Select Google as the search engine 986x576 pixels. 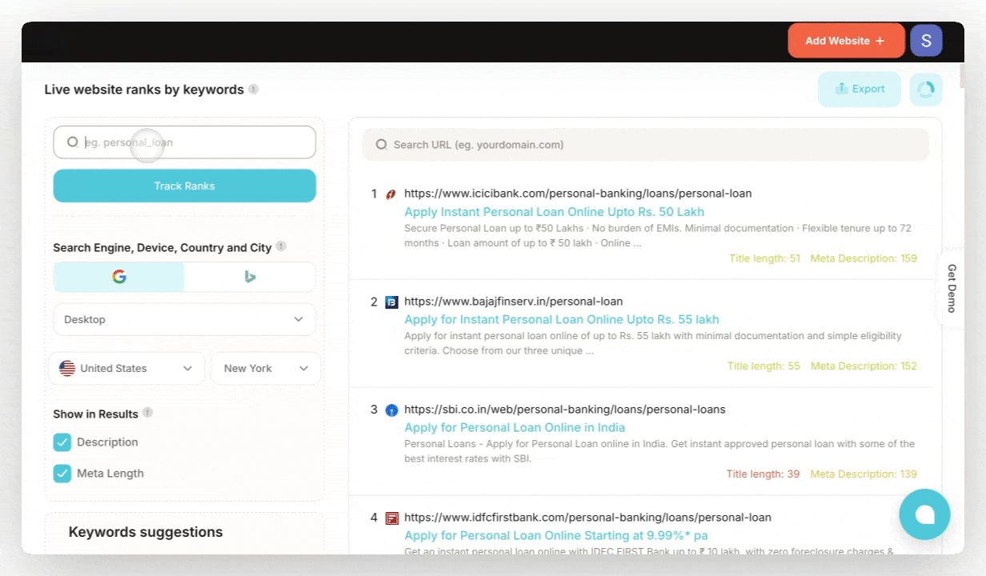[118, 276]
